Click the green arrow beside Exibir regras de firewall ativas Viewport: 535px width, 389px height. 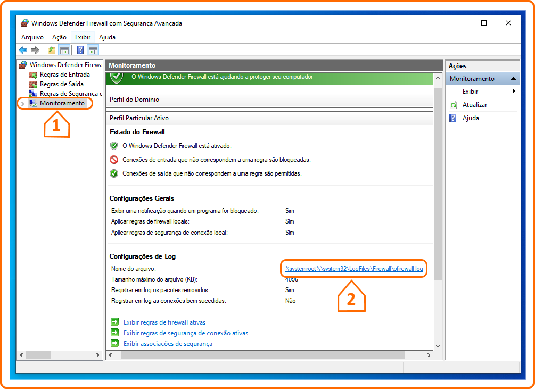pos(115,322)
